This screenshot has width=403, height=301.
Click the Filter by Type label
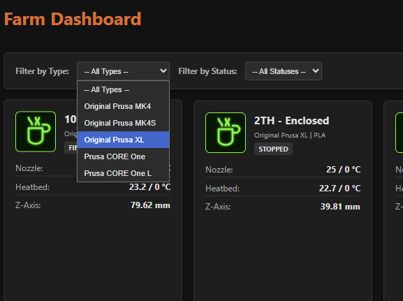coord(42,71)
